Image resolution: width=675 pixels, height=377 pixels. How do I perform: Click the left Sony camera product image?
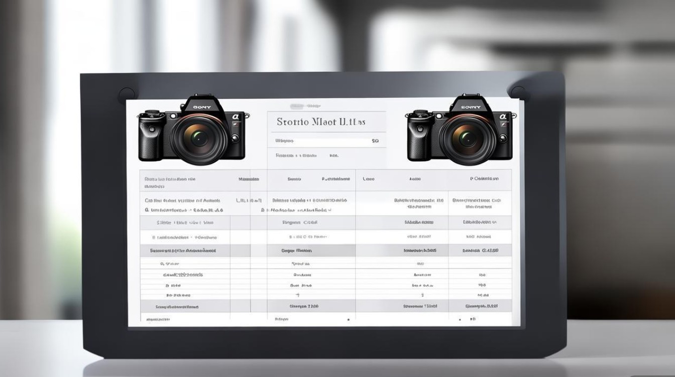pos(191,130)
